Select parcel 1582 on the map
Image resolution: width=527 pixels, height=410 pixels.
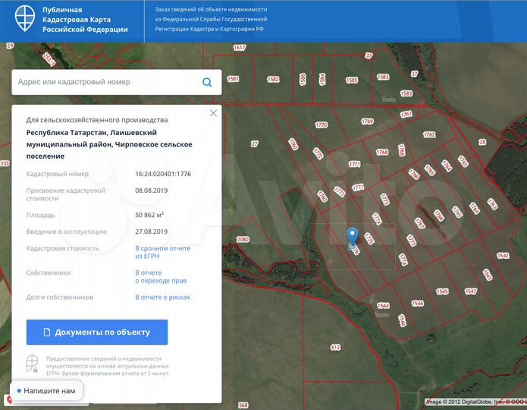click(273, 79)
